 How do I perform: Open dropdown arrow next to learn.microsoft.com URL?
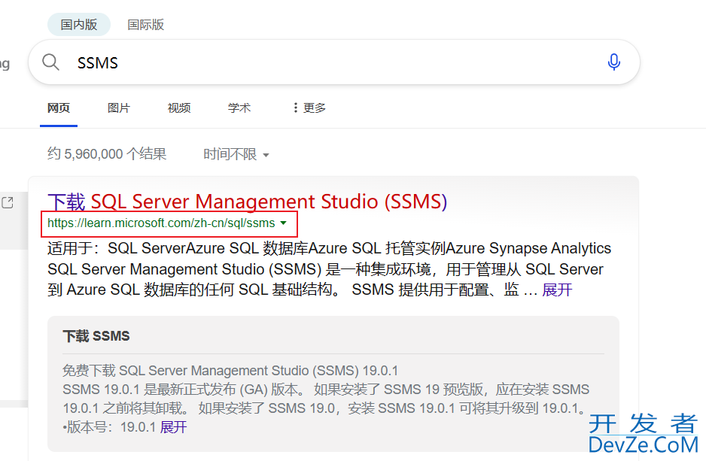coord(283,223)
